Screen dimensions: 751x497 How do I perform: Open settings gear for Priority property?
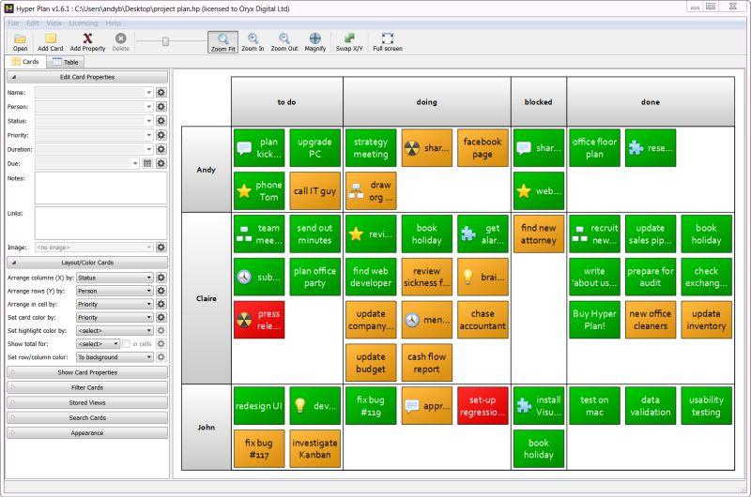point(161,135)
